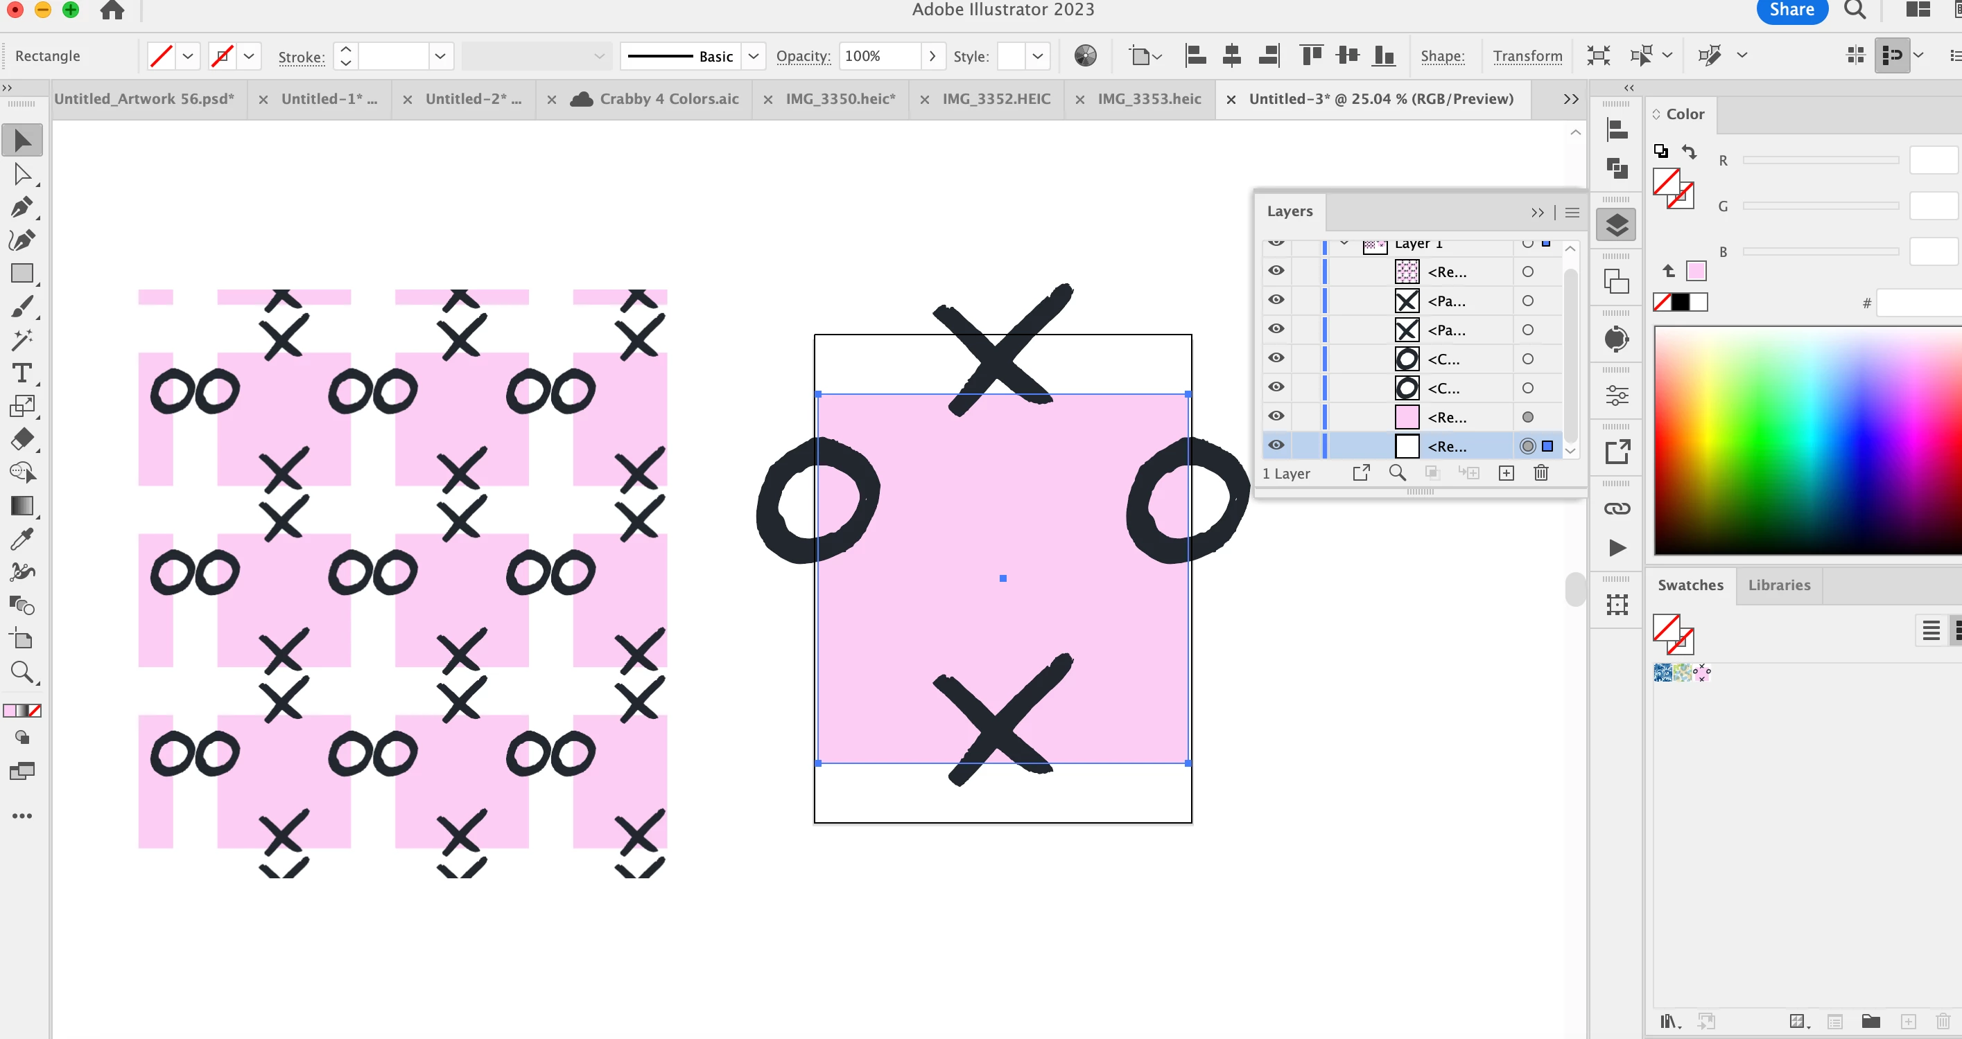Switch to Crabby 4 Colors.aic document tab
Image resolution: width=1962 pixels, height=1039 pixels.
tap(668, 99)
